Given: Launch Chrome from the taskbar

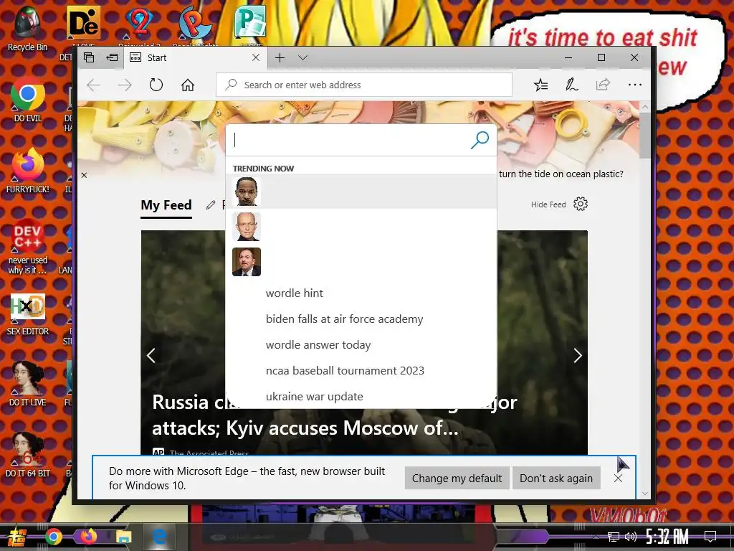Looking at the screenshot, I should click(x=53, y=537).
